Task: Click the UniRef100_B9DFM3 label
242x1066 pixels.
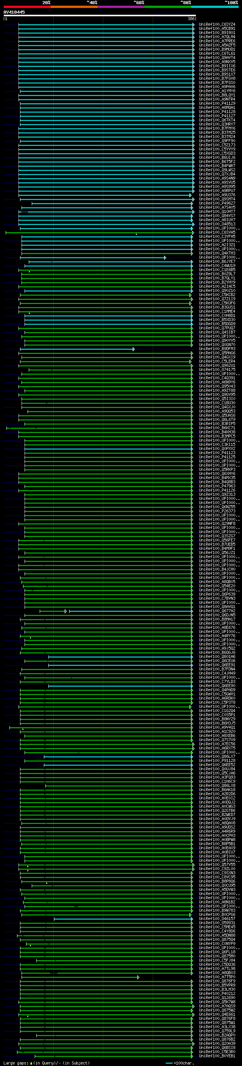Action: (x=217, y=349)
